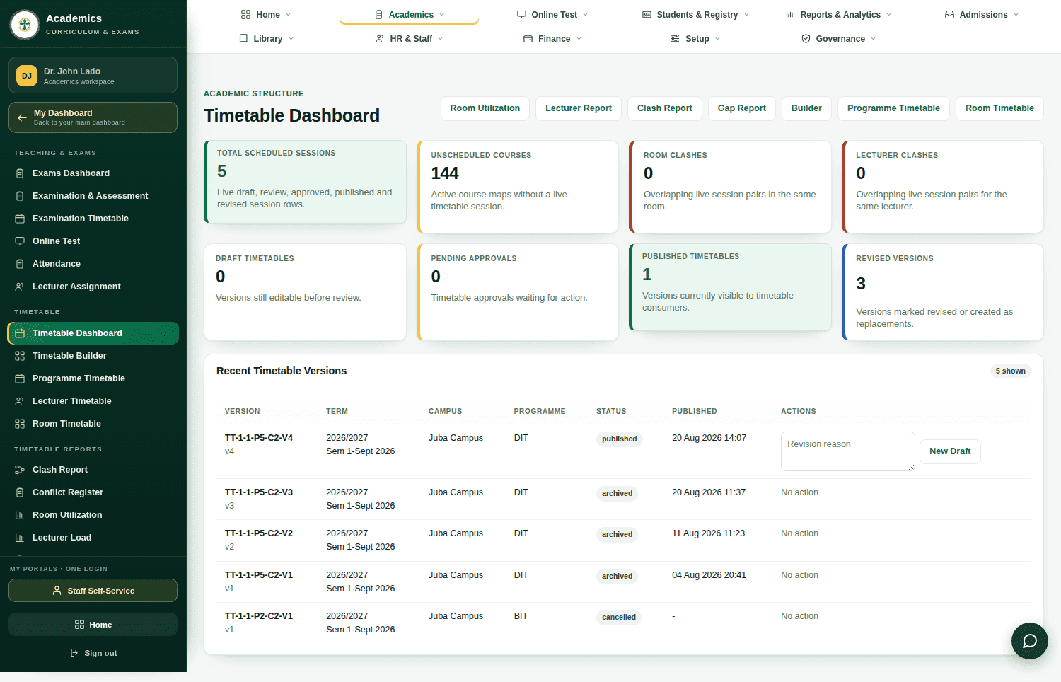Click the Lecturer Timetable person icon
The height and width of the screenshot is (682, 1061).
click(x=20, y=401)
